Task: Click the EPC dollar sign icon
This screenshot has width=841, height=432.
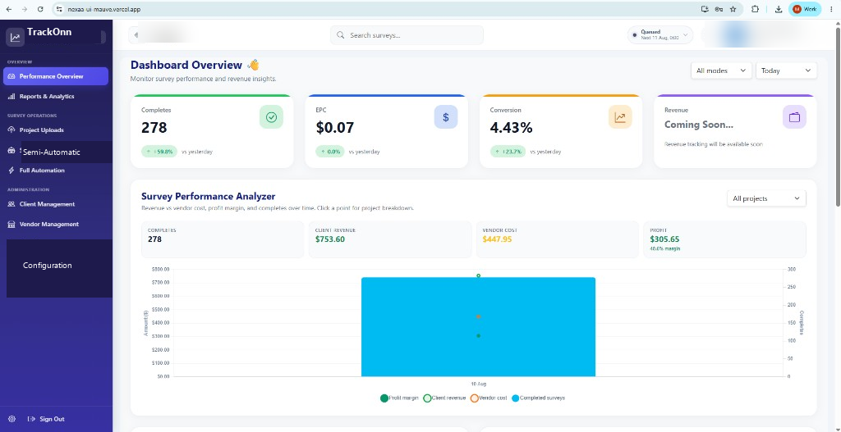Action: (446, 117)
